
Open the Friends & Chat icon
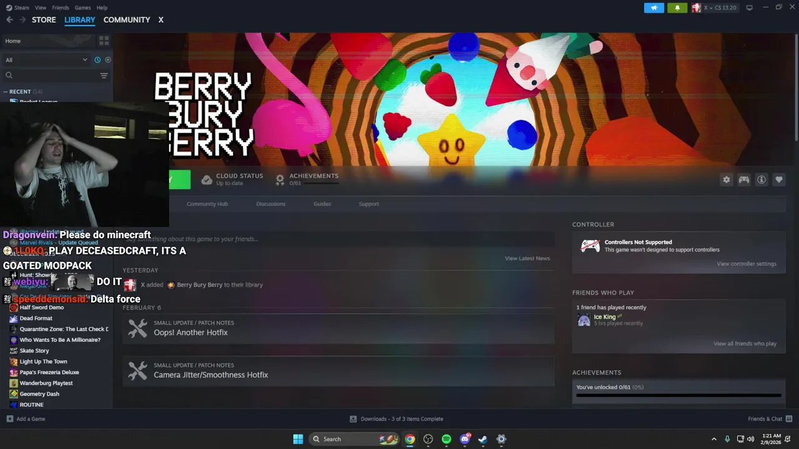[x=789, y=419]
